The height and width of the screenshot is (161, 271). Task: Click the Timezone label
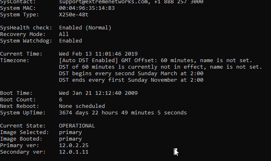[x=14, y=60]
